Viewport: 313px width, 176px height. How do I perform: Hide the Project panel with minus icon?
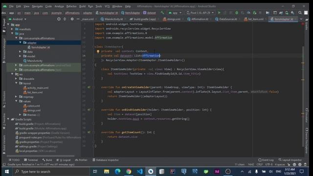tap(78, 19)
